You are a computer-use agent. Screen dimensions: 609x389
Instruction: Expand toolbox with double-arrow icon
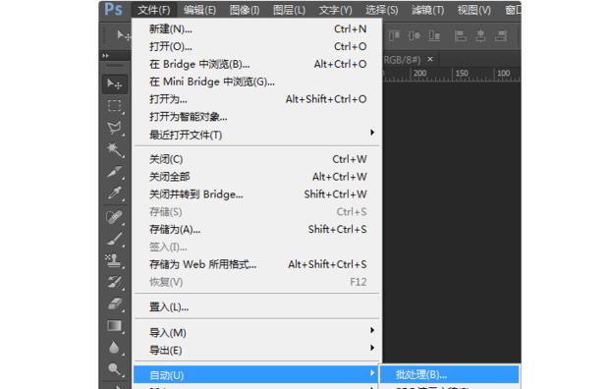point(105,56)
